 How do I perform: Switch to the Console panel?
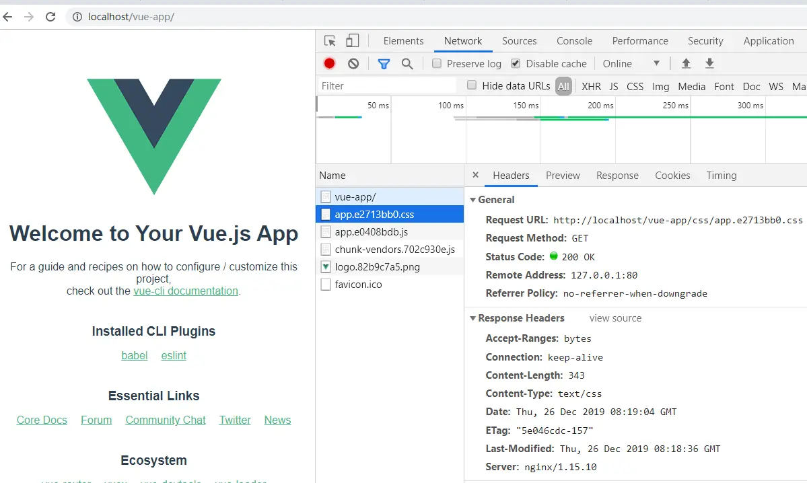click(574, 40)
